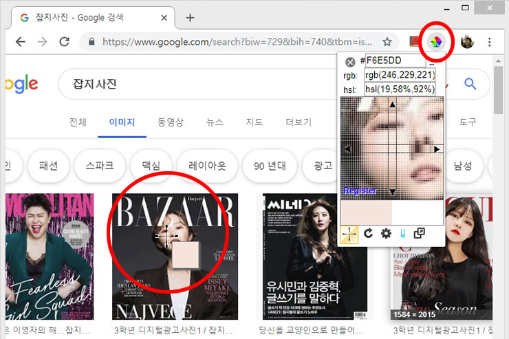Move magnifier right with right arrow
Viewport: 509px width, 339px height.
click(437, 149)
